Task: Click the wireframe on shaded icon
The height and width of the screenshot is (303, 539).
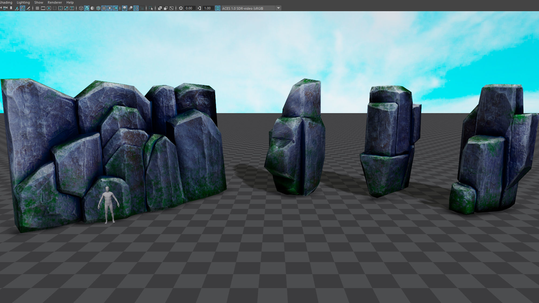Action: [x=98, y=8]
